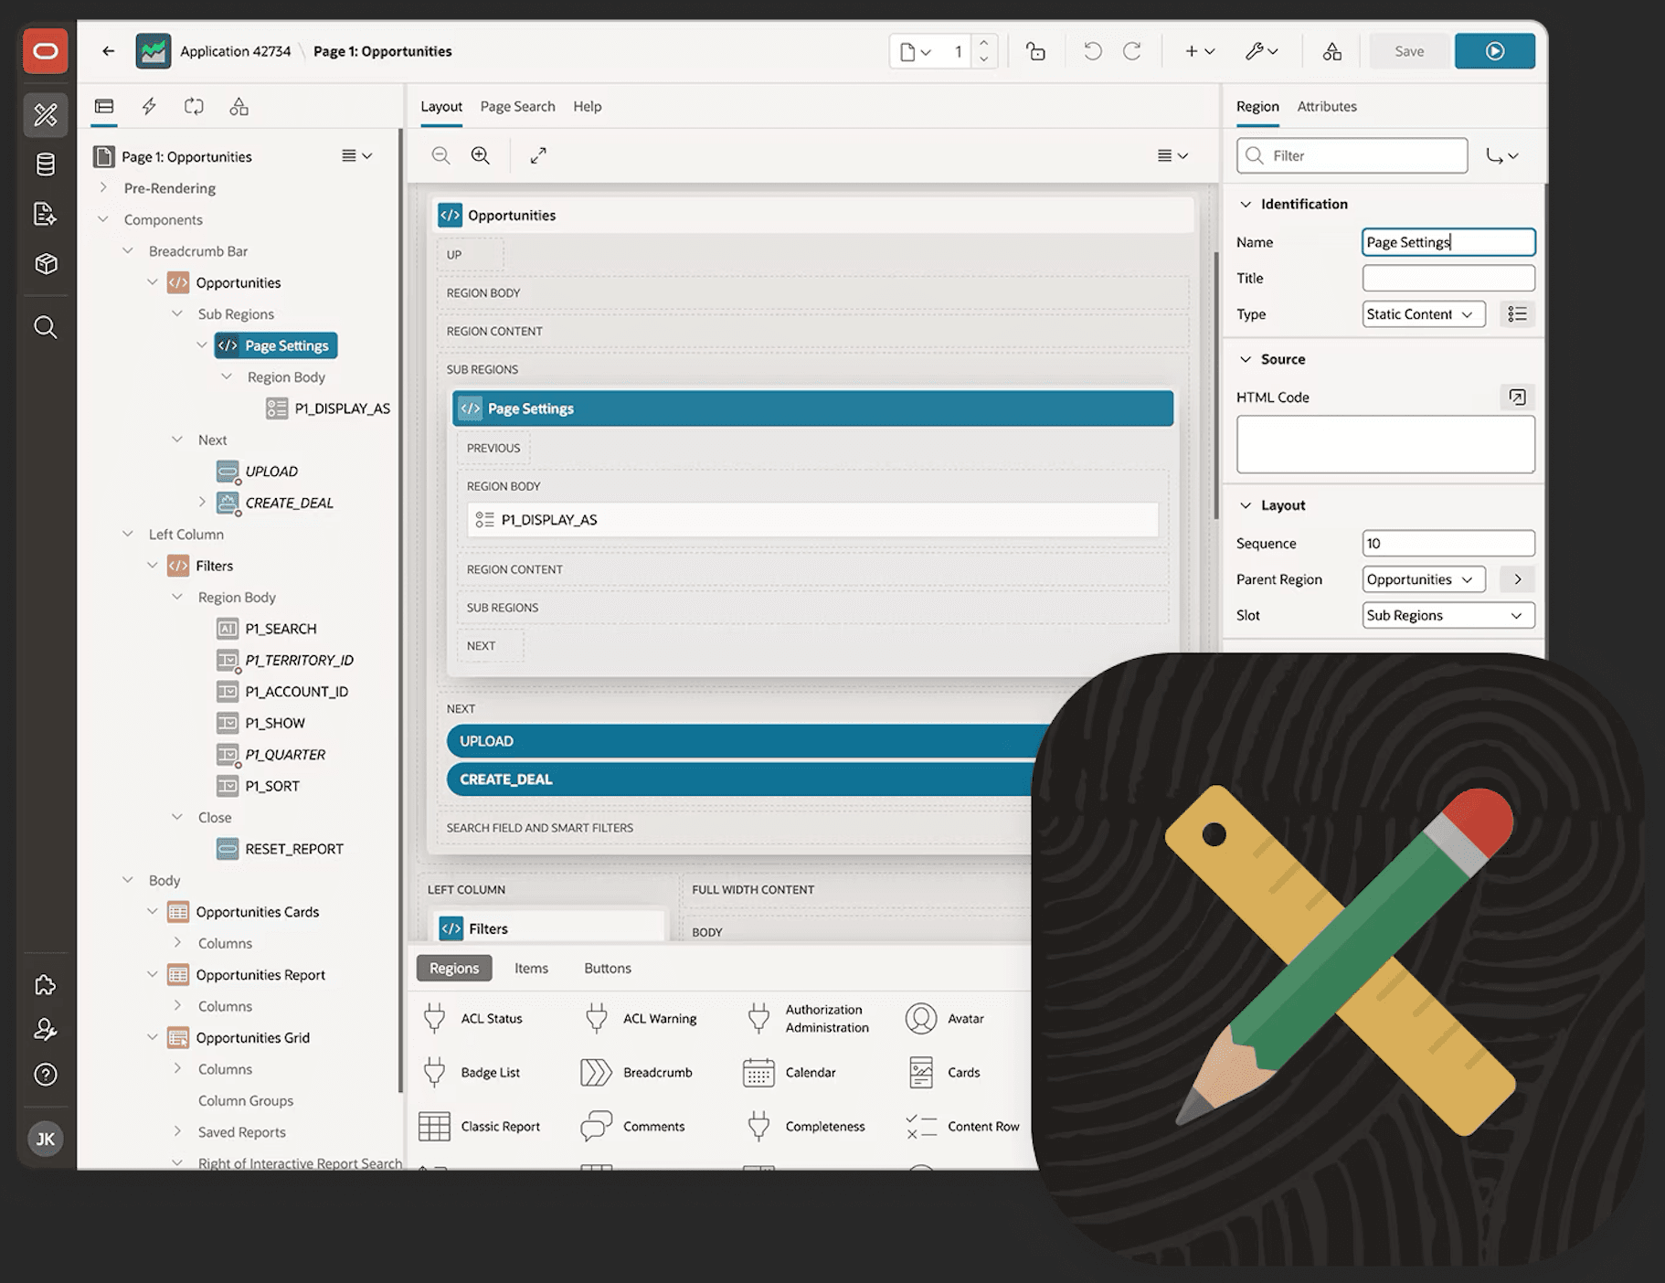Click inside the HTML Code text area
The image size is (1665, 1283).
[x=1385, y=444]
